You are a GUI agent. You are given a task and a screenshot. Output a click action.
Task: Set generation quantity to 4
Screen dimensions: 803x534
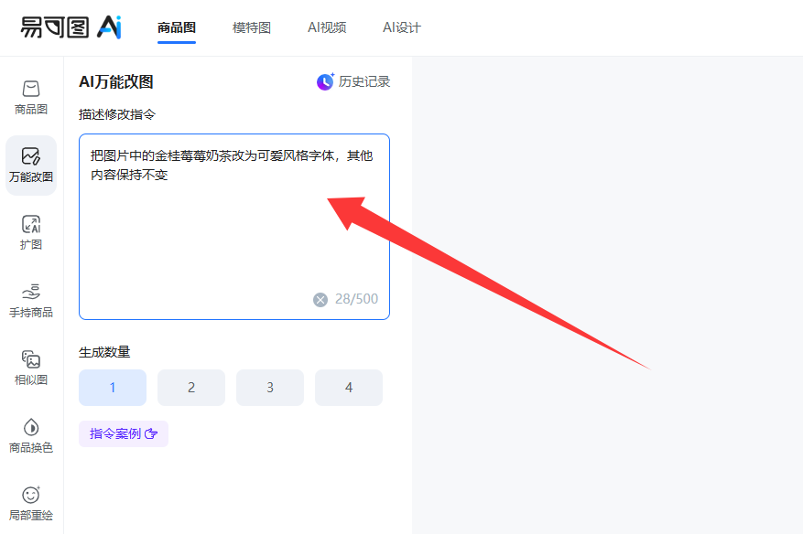coord(349,388)
